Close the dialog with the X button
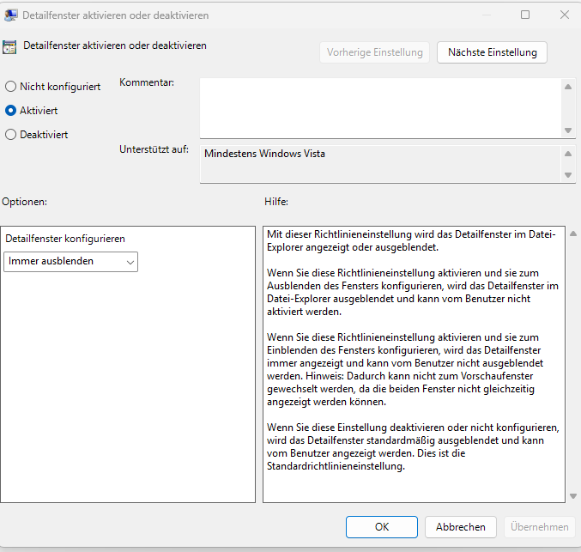Screen dimensions: 581x552 pyautogui.click(x=565, y=15)
